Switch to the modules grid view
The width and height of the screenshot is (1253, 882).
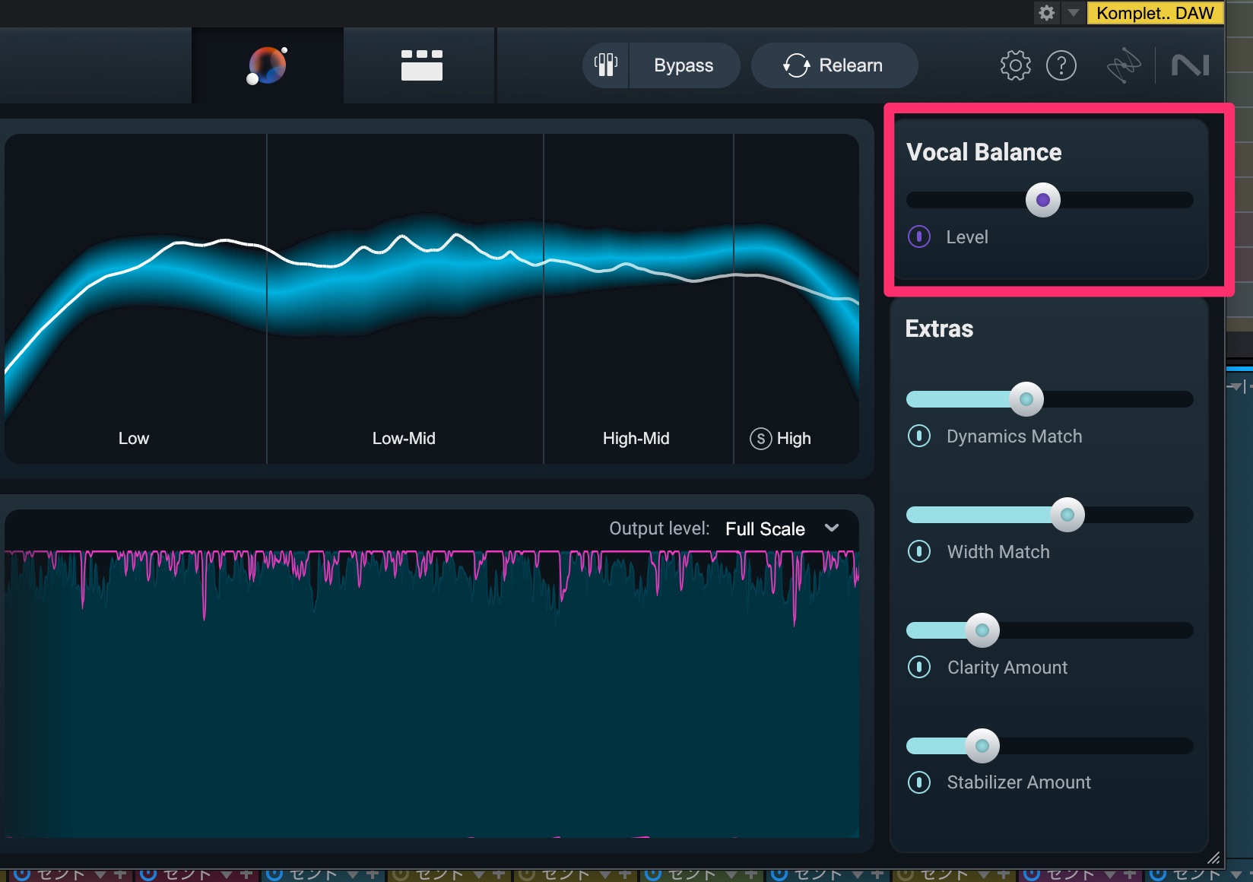pos(421,65)
